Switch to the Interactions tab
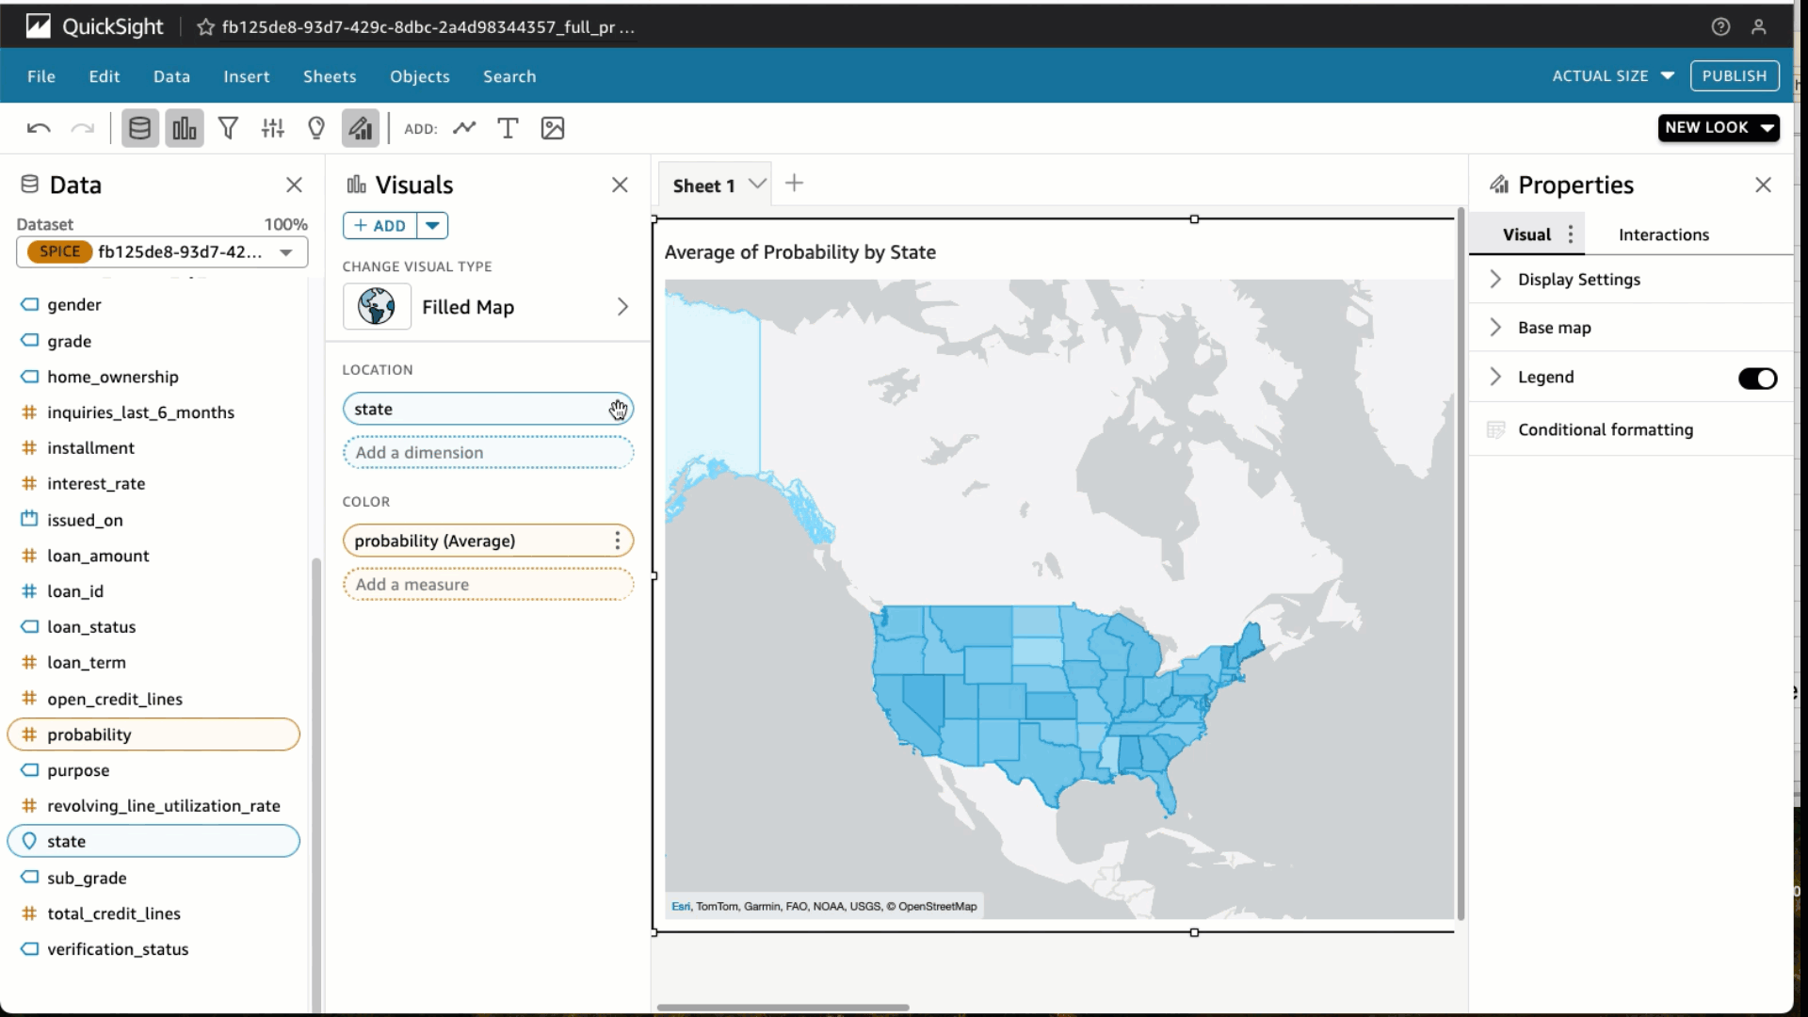 pos(1663,234)
